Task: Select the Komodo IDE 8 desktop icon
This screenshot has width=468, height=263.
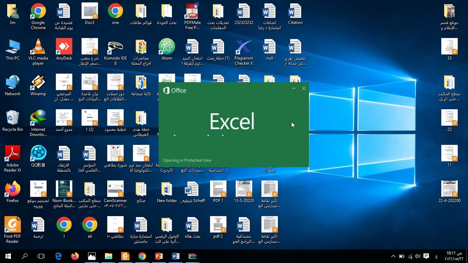Action: coord(116,52)
